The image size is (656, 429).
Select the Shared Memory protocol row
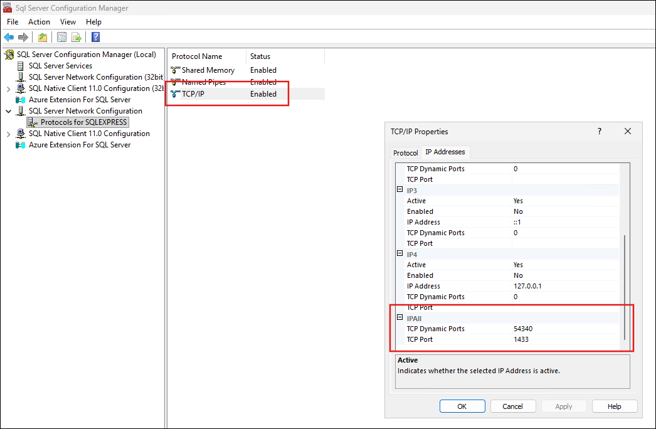247,70
